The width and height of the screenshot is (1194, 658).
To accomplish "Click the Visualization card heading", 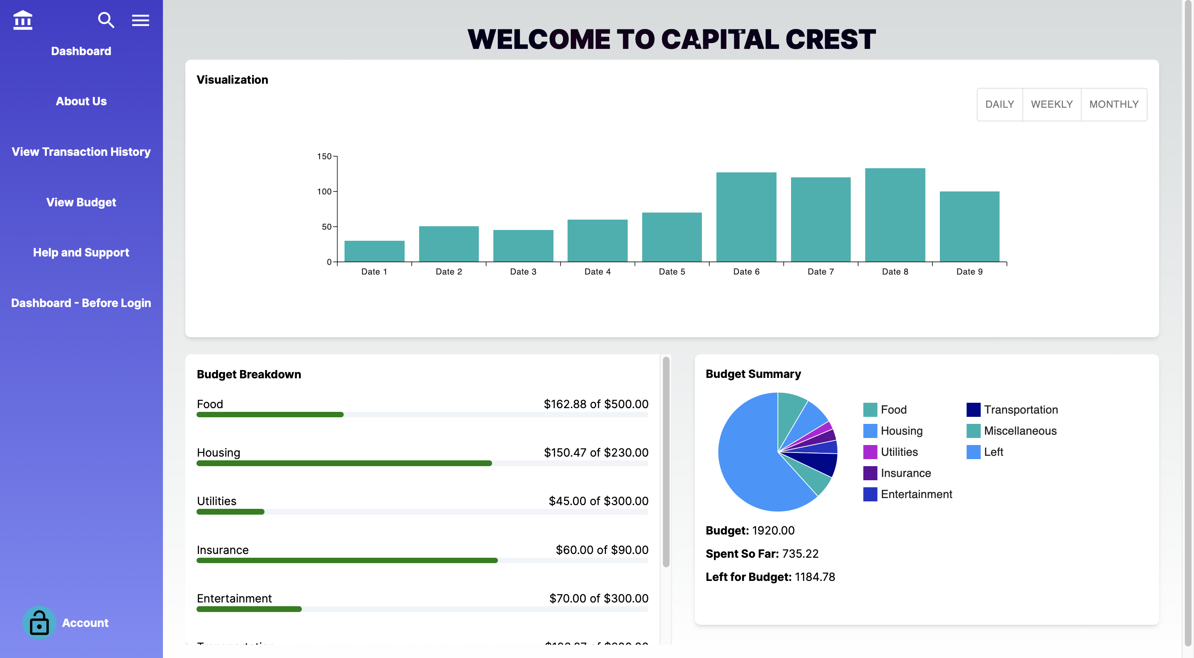I will (232, 80).
